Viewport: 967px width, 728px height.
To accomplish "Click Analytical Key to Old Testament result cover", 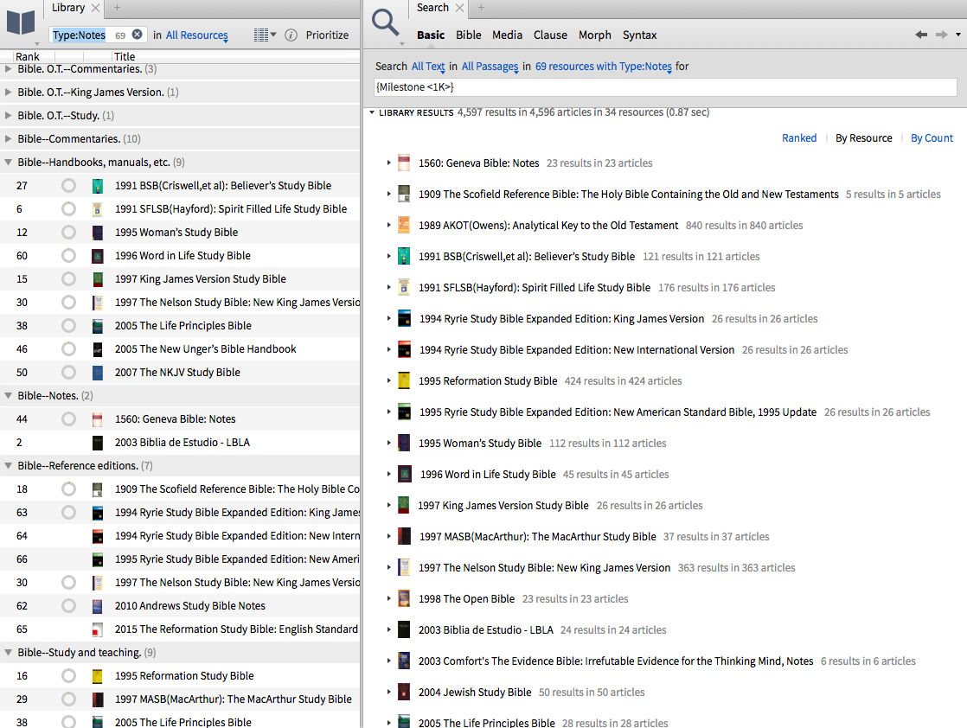I will [x=404, y=225].
